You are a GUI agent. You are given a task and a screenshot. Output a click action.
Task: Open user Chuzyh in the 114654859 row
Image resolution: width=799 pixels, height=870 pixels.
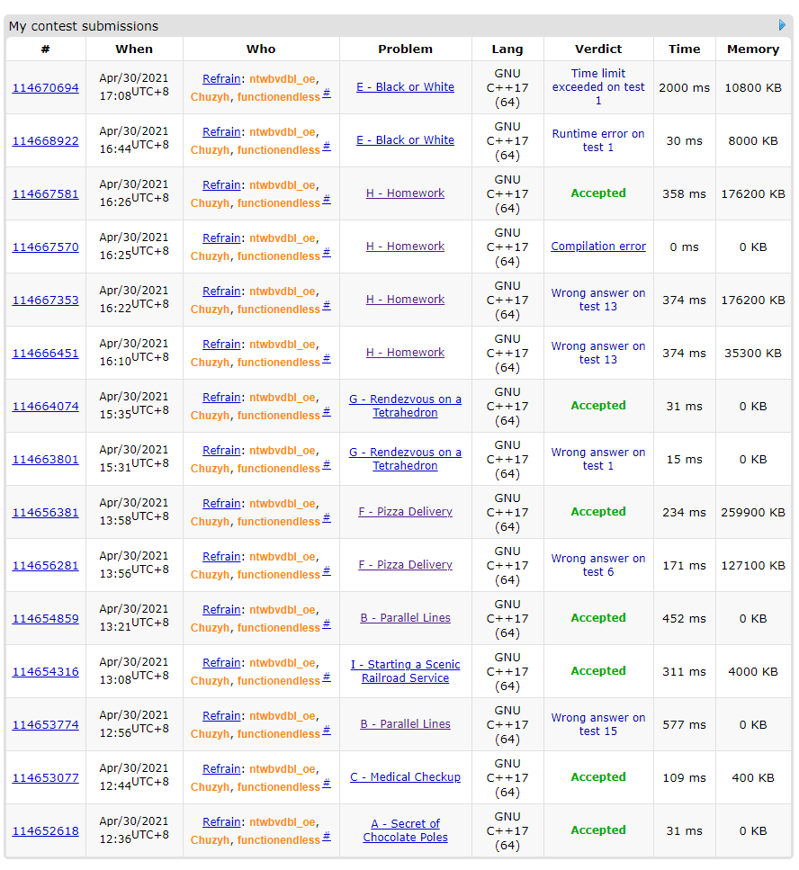tap(210, 628)
